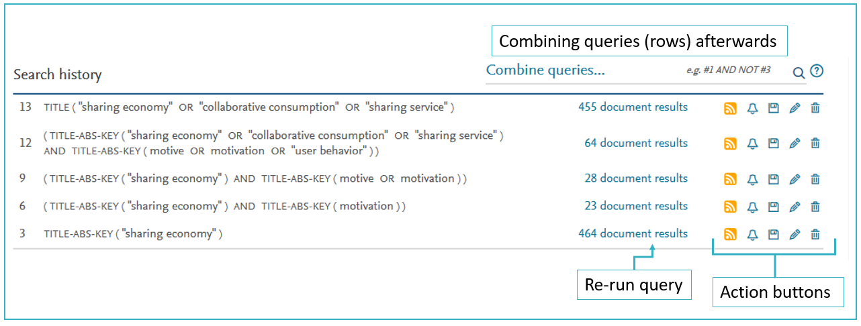
Task: Delete query 3 using the trash icon
Action: coord(815,234)
